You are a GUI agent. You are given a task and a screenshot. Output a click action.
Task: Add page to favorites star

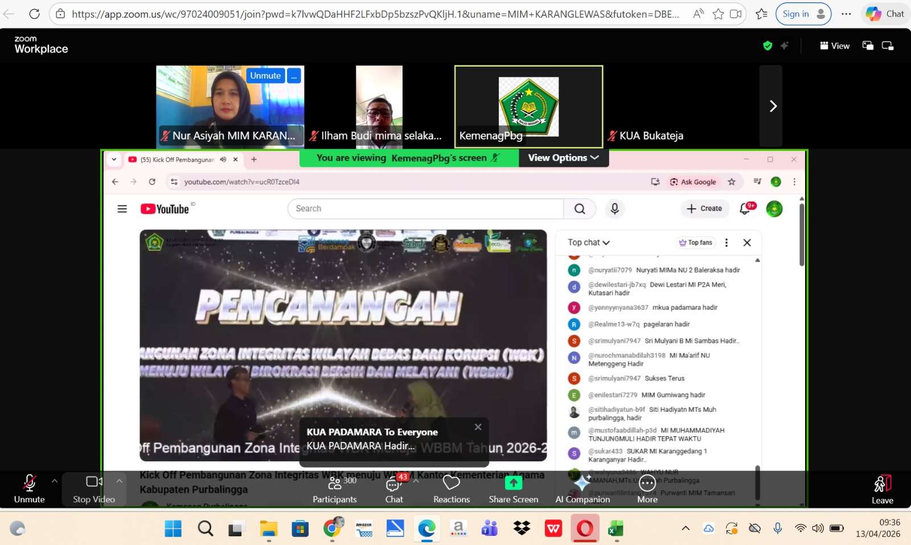(718, 14)
